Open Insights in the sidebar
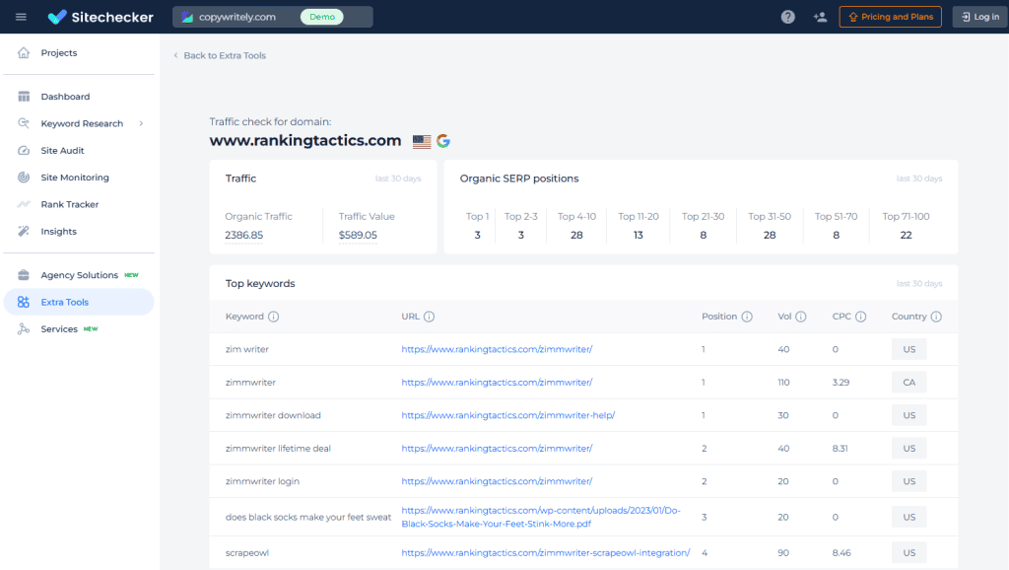 [x=58, y=231]
